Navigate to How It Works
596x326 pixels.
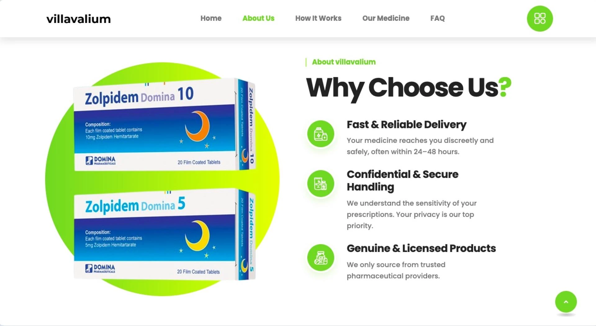click(x=318, y=18)
